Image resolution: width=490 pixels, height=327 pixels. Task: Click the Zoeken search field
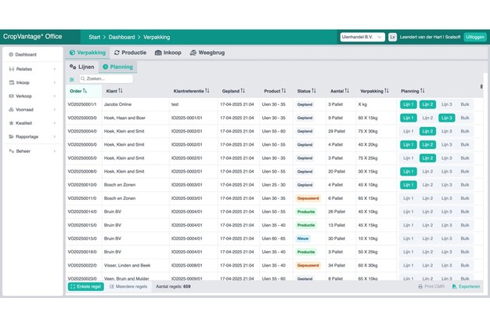(x=108, y=79)
